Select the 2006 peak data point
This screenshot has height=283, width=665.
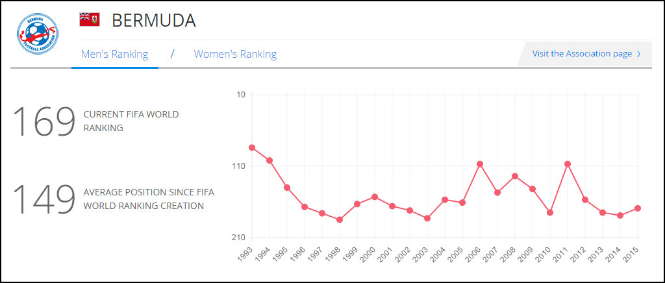tap(480, 164)
